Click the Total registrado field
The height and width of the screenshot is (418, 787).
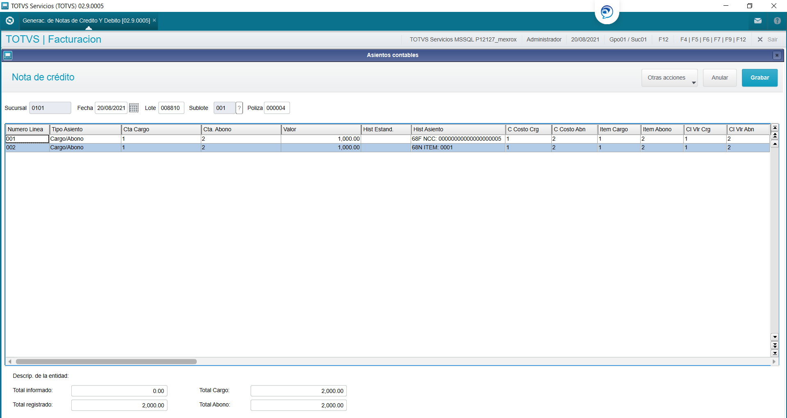[119, 405]
